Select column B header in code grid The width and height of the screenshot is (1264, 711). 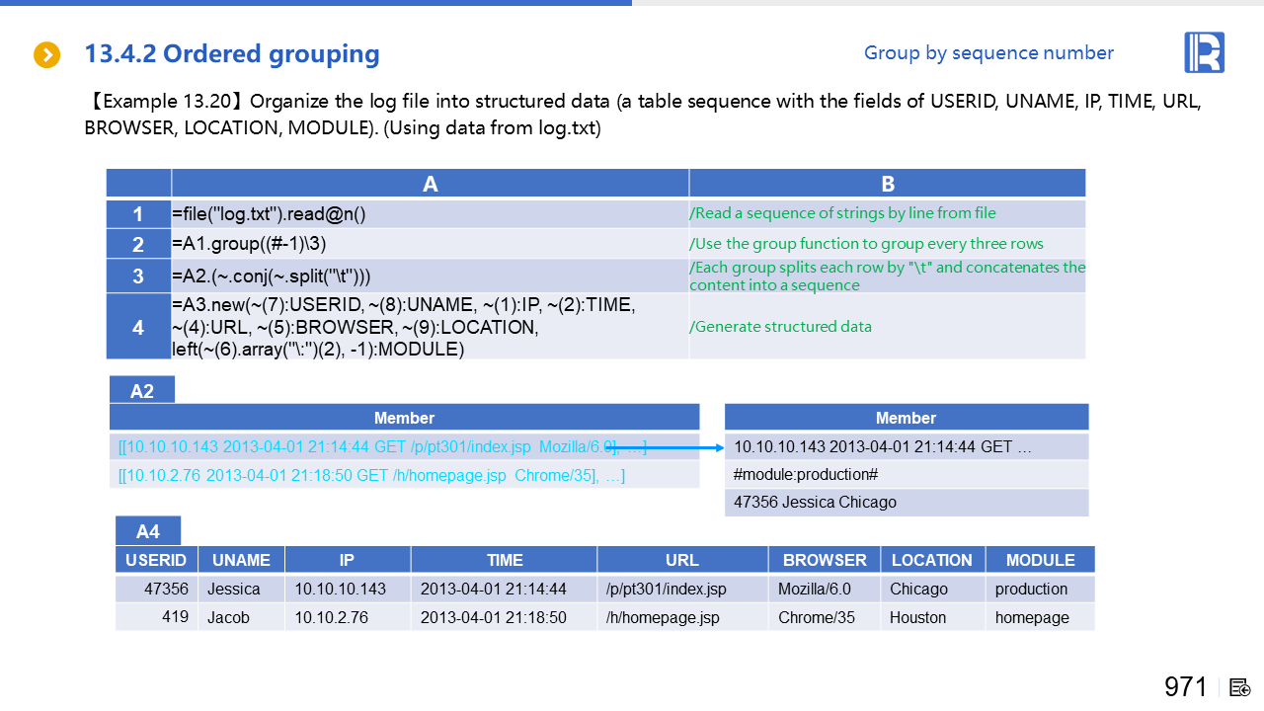click(x=887, y=184)
